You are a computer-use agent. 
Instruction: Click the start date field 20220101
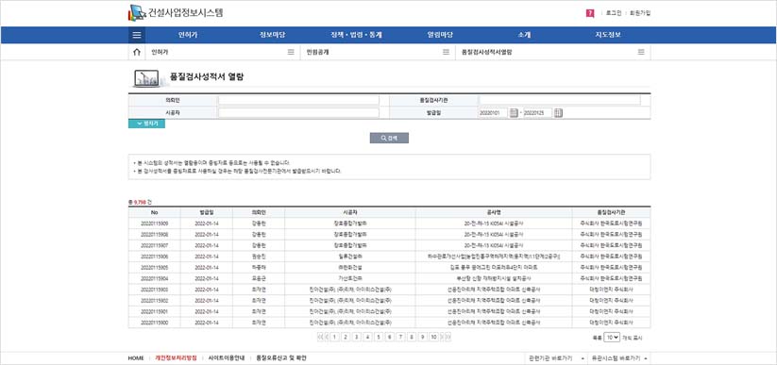tap(493, 113)
